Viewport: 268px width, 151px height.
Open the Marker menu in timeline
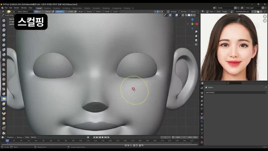coord(33,137)
